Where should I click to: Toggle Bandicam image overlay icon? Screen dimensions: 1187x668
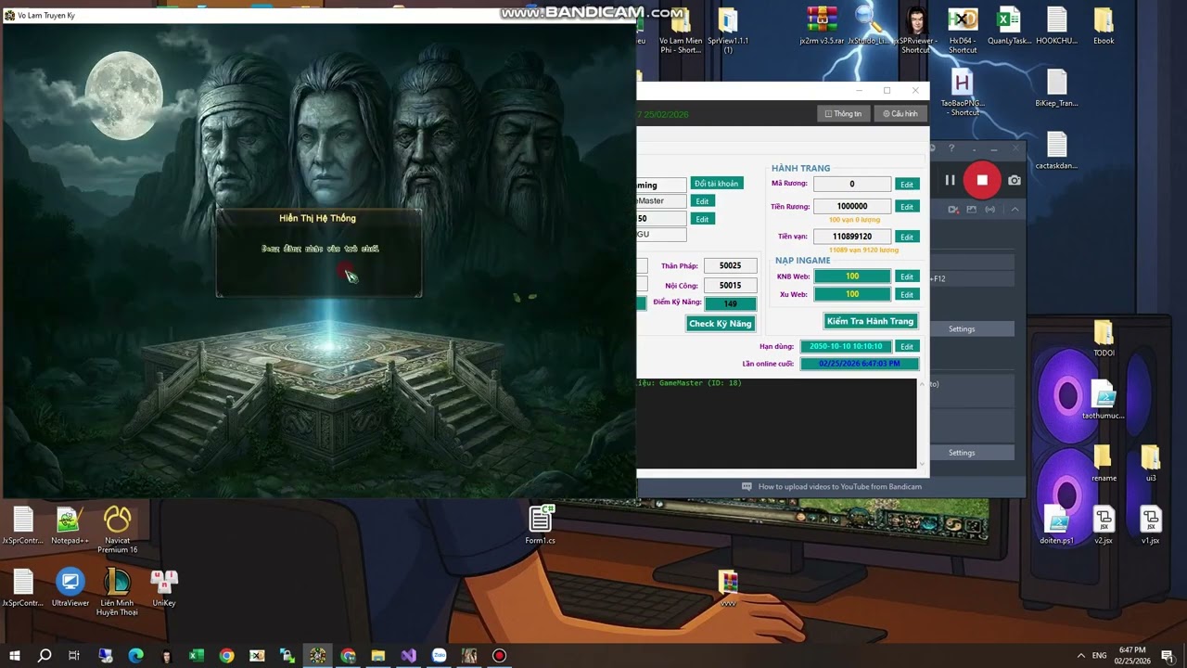pos(971,210)
